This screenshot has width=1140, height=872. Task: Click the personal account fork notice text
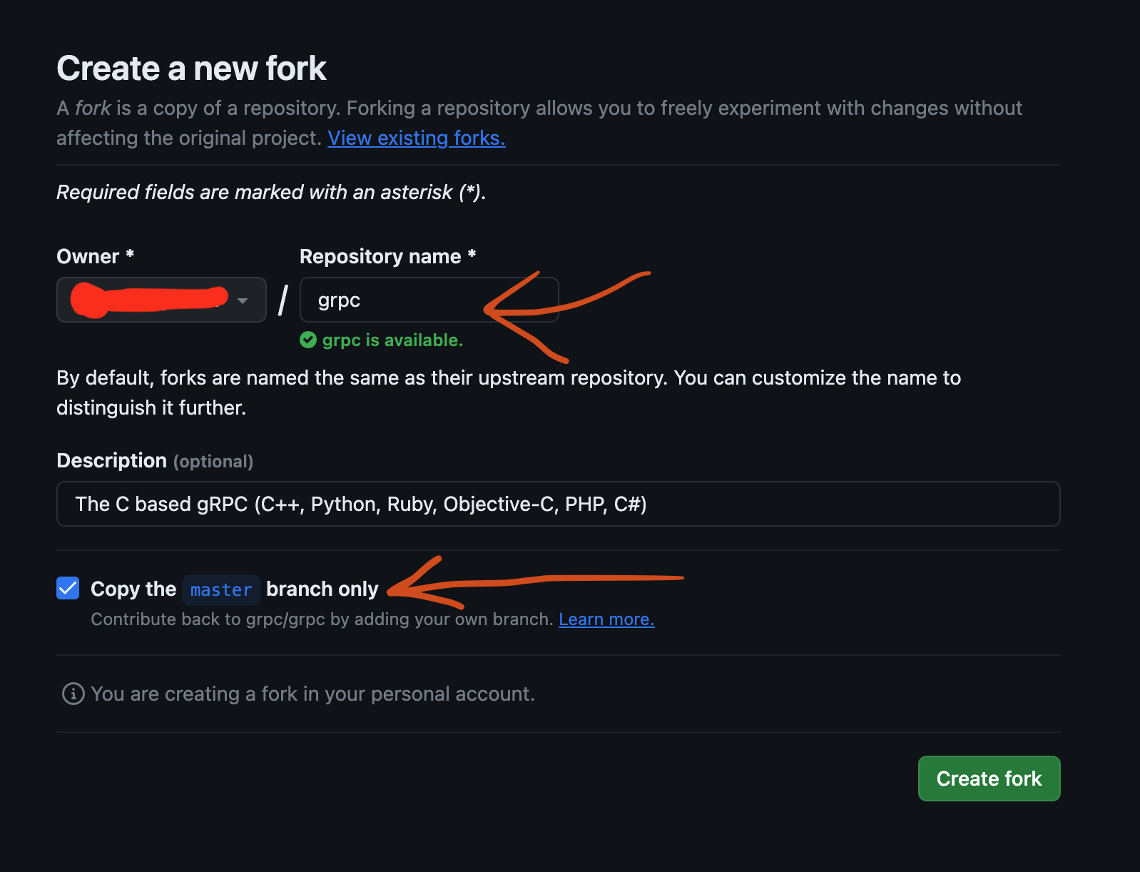[312, 694]
